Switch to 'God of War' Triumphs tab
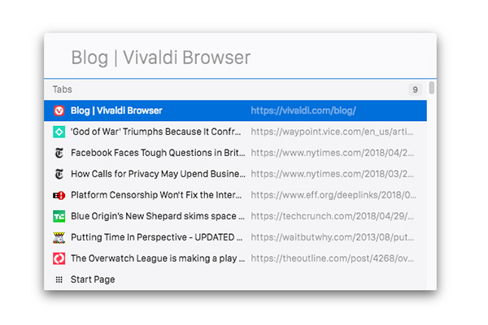Screen dimensions: 488x325 click(235, 132)
